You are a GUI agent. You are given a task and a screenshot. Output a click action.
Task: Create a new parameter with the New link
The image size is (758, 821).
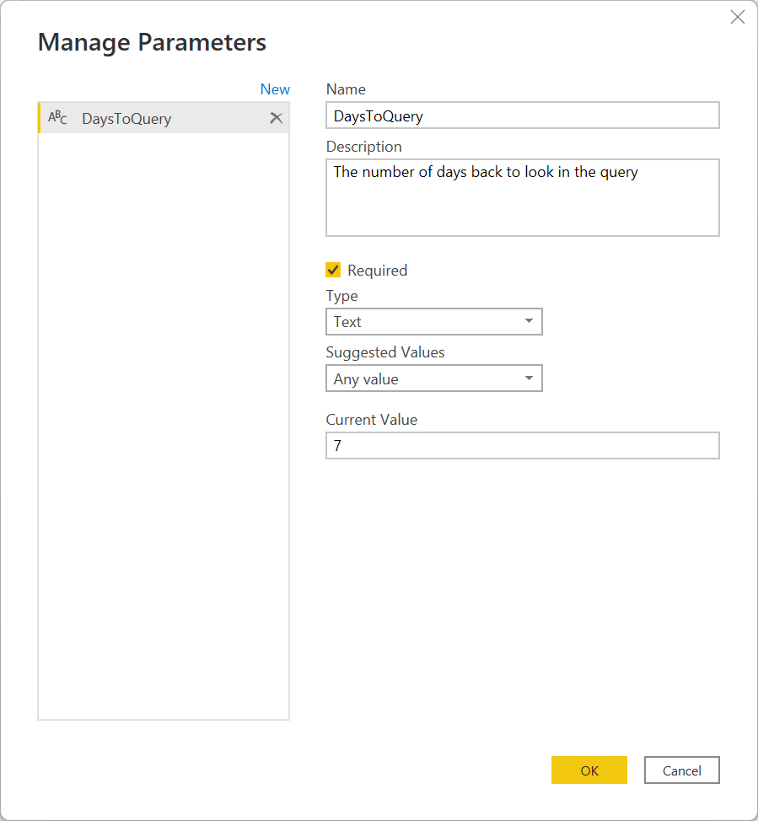click(x=275, y=89)
